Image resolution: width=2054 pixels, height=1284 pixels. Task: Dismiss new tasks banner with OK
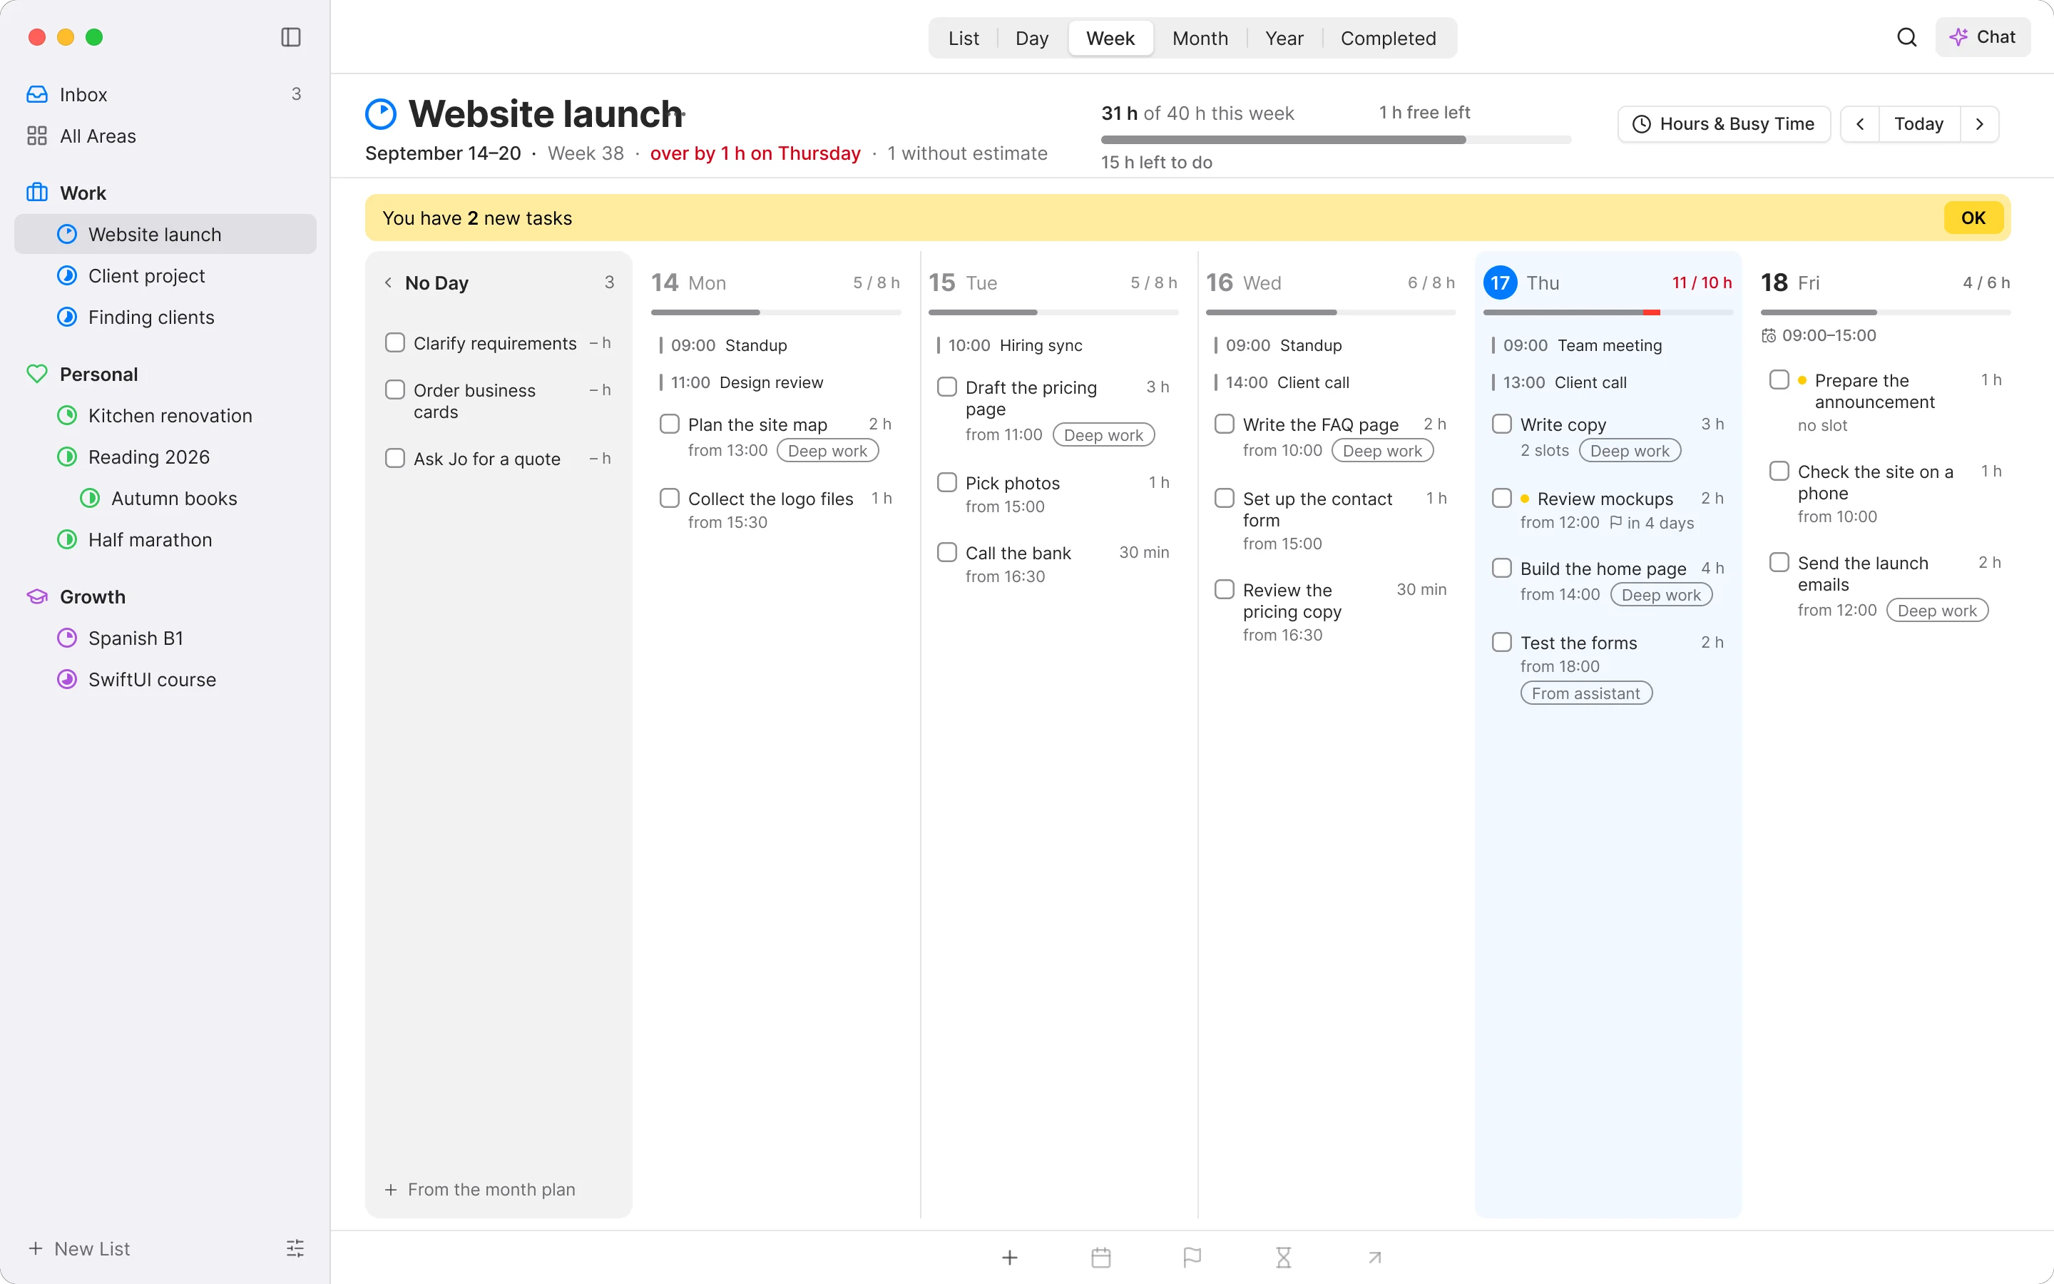(1973, 218)
